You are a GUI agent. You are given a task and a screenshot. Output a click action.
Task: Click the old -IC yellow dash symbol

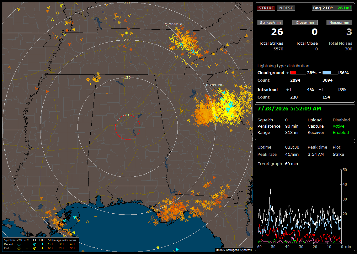(x=27, y=248)
